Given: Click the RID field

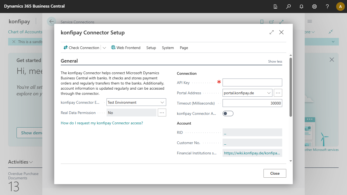Looking at the screenshot, I should pyautogui.click(x=252, y=132).
